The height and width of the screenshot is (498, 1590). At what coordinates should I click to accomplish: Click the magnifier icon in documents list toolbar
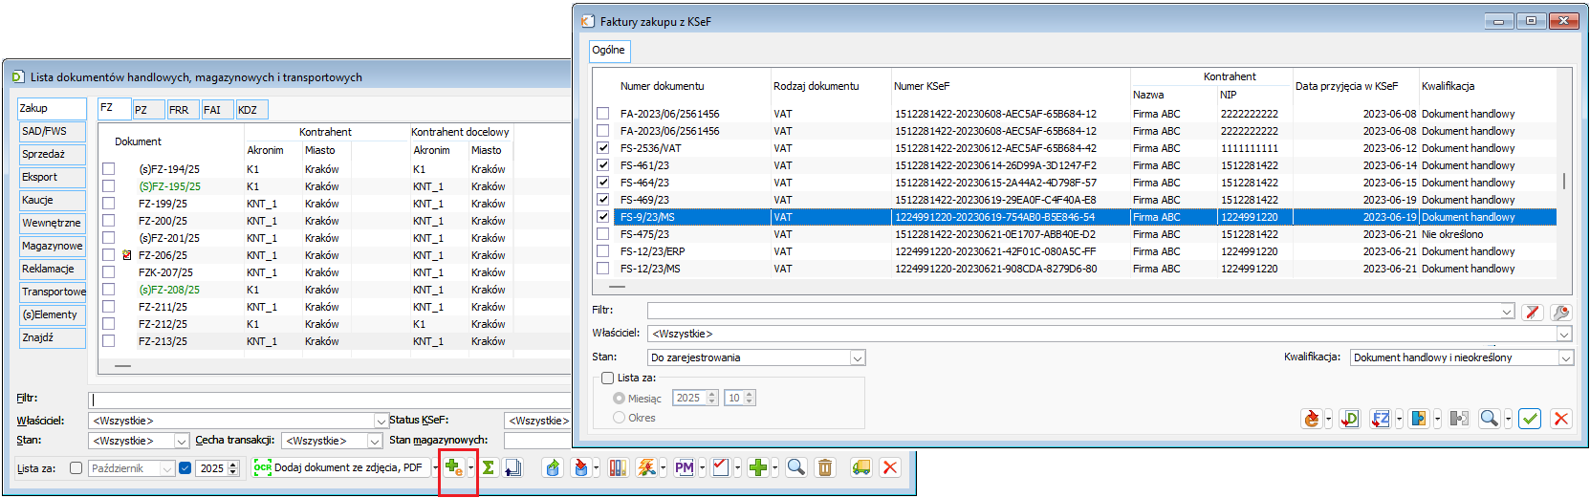[x=795, y=468]
